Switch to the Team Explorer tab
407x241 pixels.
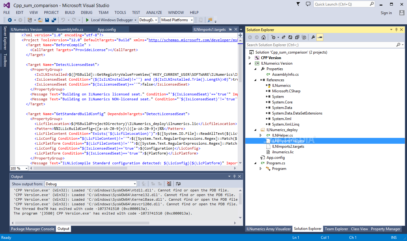pyautogui.click(x=336, y=229)
